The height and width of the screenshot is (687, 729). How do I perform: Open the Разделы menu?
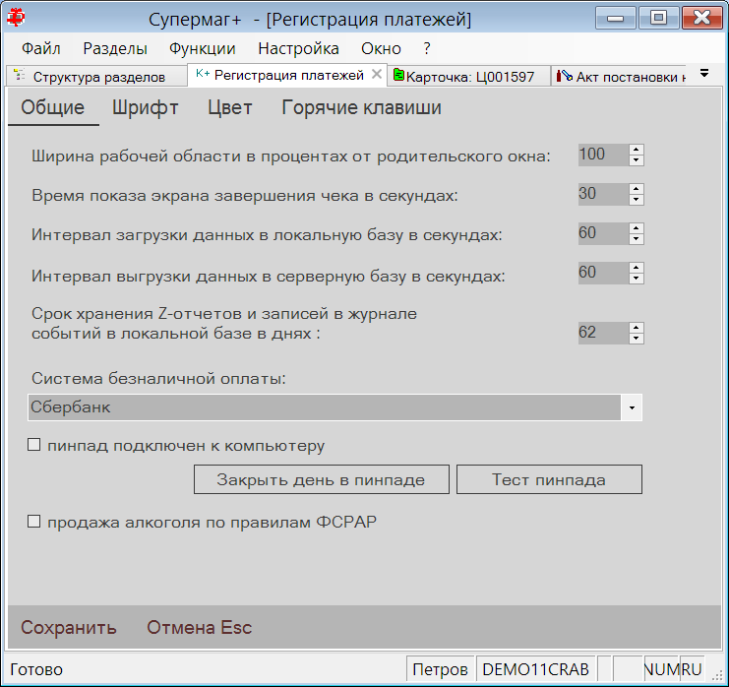[x=115, y=48]
